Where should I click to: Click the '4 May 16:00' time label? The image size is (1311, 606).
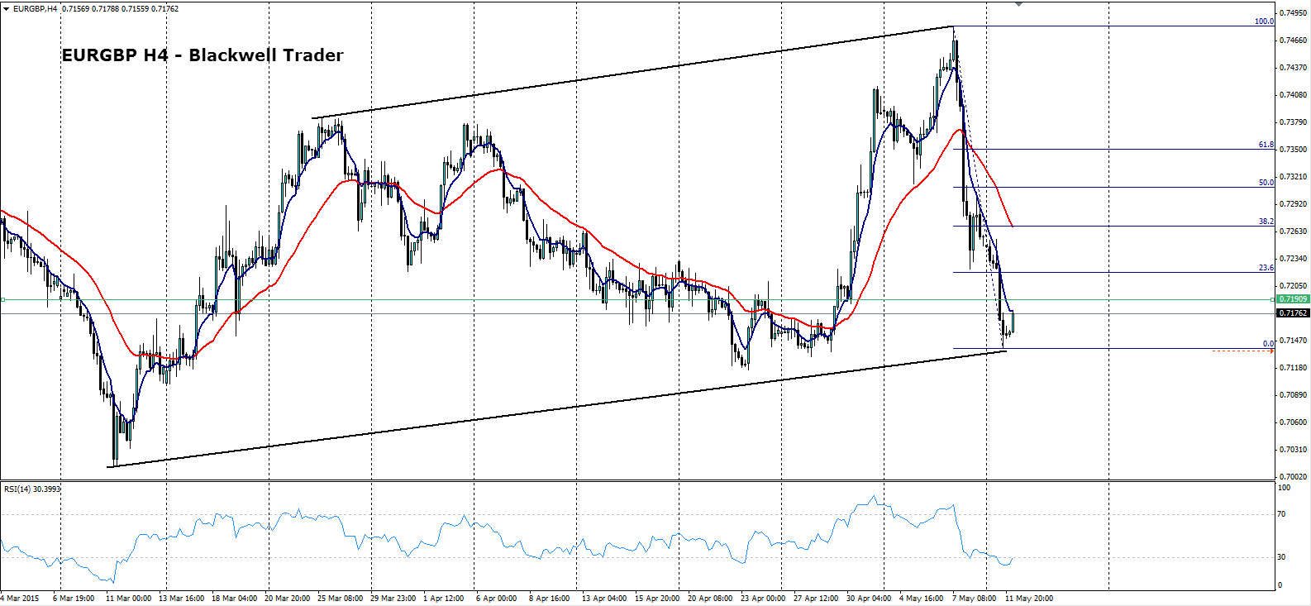click(x=921, y=598)
